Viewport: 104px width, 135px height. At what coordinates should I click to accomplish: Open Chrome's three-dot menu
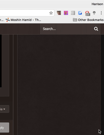[x=101, y=13]
